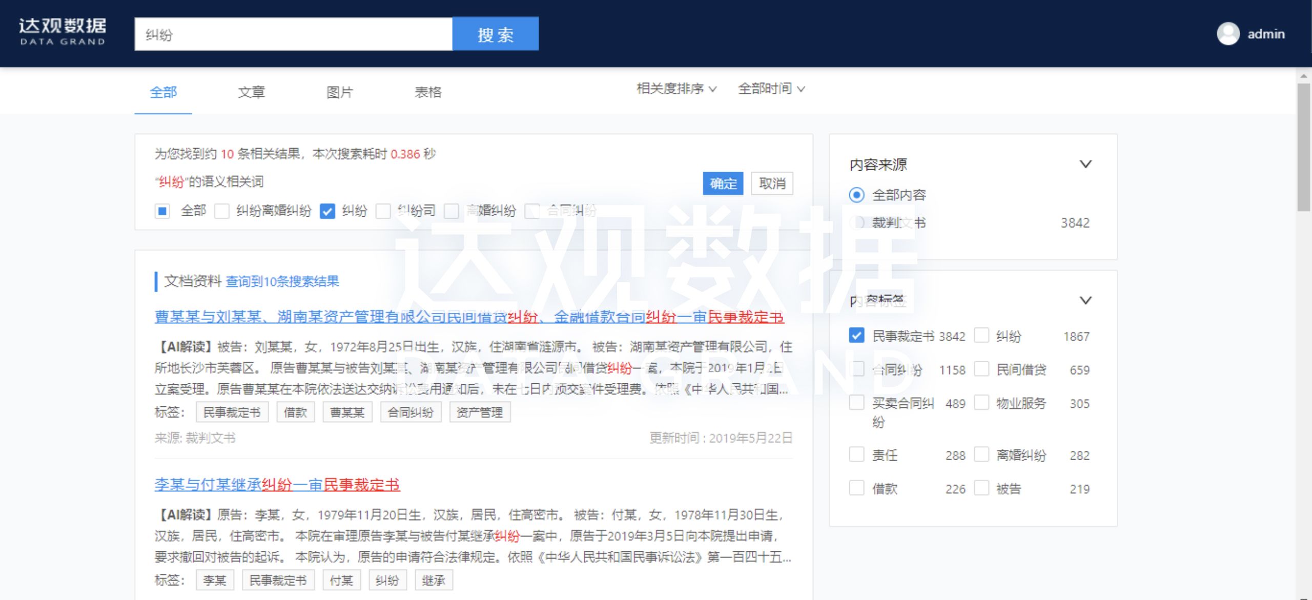Click the 来源: 裁判文书 source text
Image resolution: width=1312 pixels, height=600 pixels.
click(x=195, y=438)
